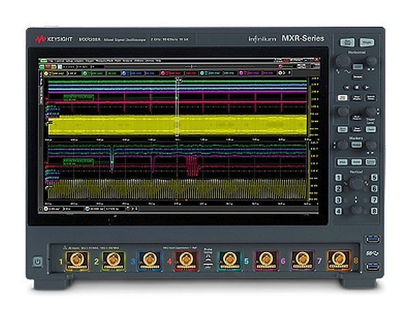Click the magenta channel 6 badge on screen
Viewport: 409px width, 310px height.
241,74
